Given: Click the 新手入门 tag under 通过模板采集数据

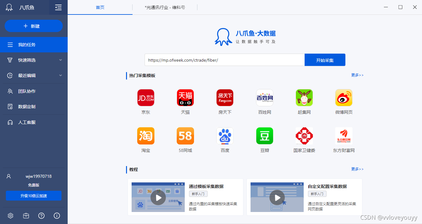Looking at the screenshot, I should click(198, 194).
